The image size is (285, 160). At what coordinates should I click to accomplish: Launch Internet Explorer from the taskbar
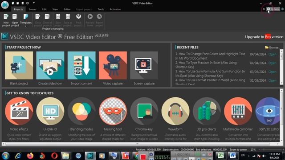18,156
